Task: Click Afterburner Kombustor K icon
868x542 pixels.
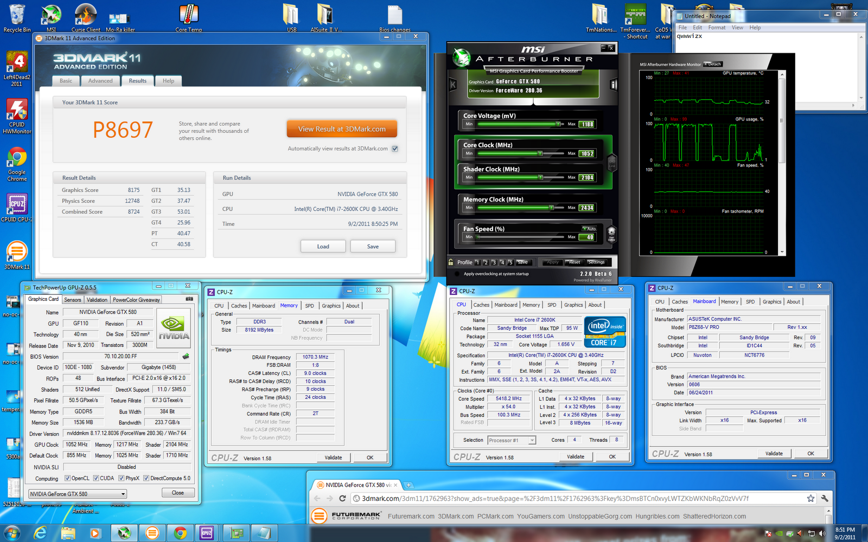Action: coord(453,85)
